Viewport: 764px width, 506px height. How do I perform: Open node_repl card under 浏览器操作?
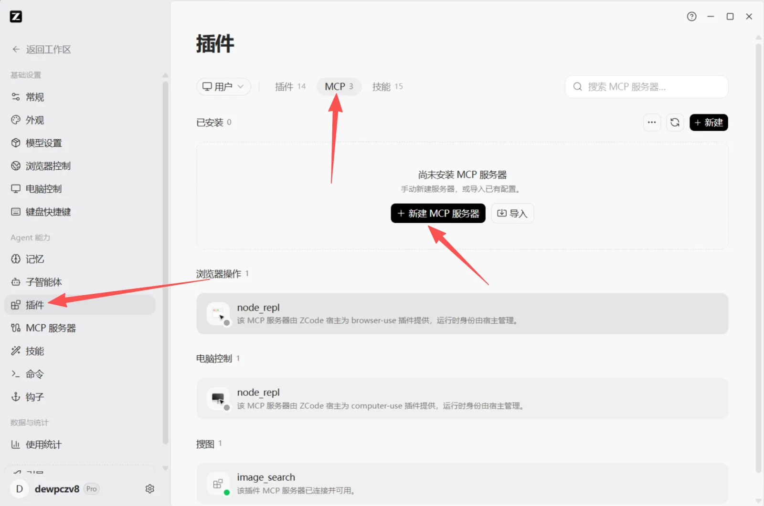(462, 313)
